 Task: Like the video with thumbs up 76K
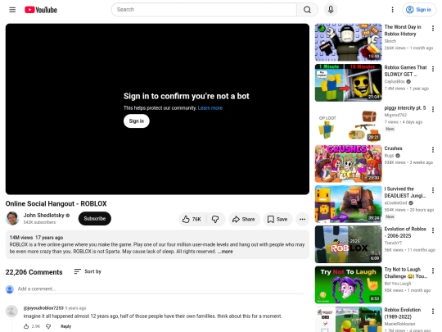[192, 219]
